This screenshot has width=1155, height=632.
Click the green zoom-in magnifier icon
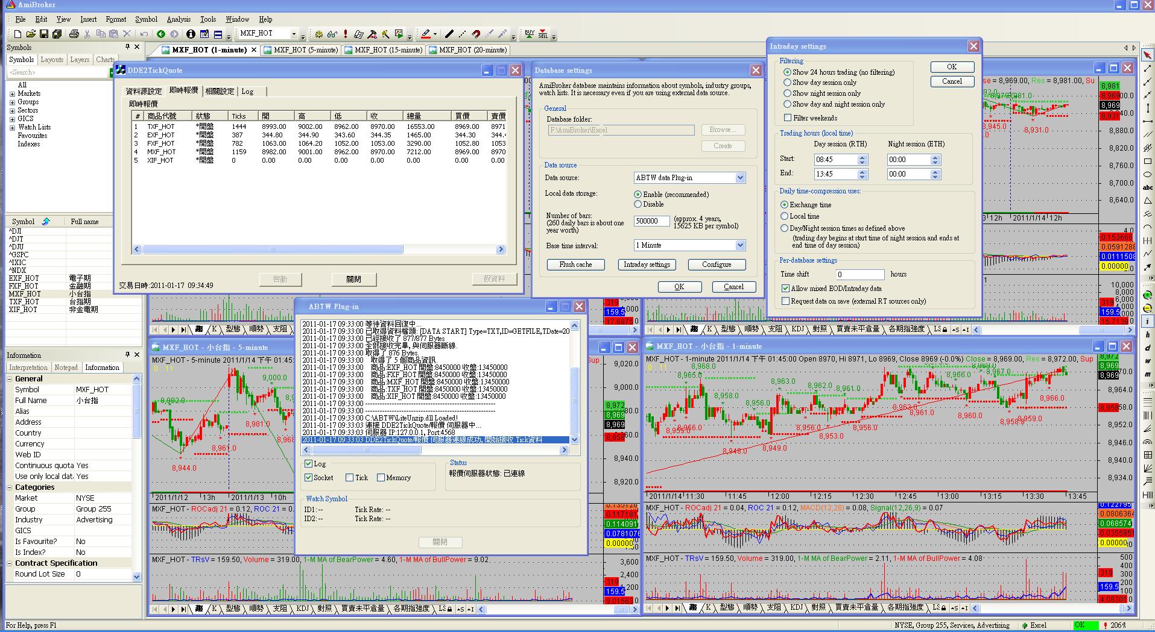pos(1148,295)
